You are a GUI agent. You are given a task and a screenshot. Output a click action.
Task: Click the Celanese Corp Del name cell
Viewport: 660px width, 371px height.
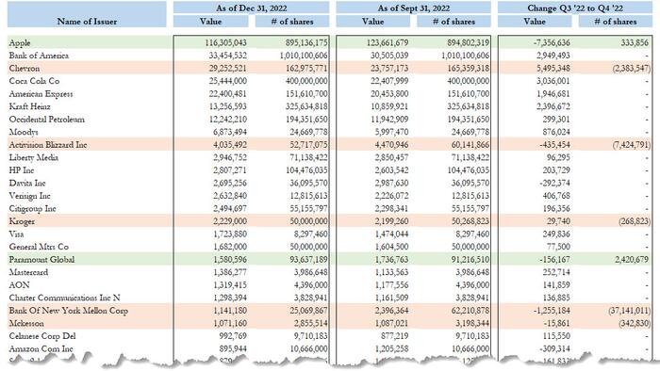42,336
